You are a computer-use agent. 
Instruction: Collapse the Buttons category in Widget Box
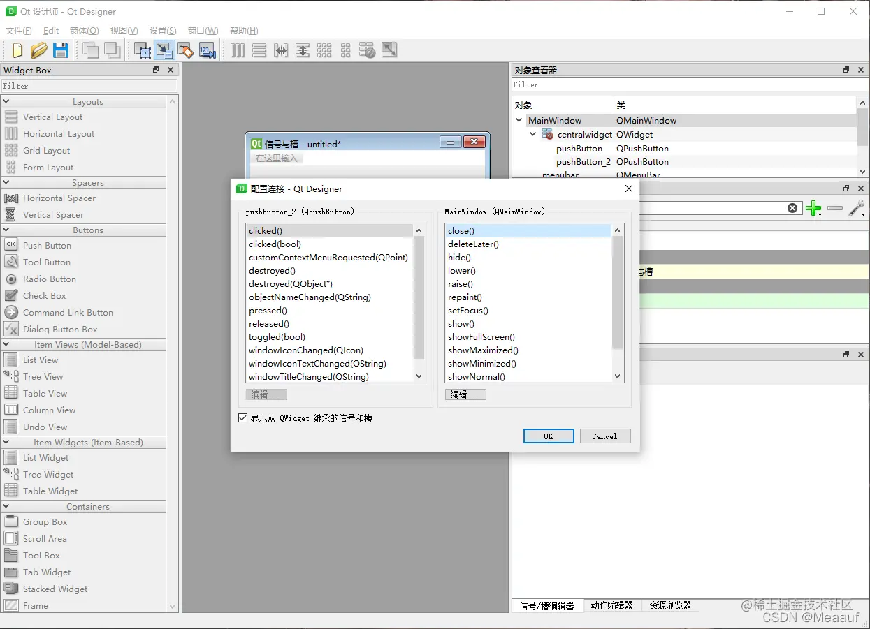click(x=6, y=230)
